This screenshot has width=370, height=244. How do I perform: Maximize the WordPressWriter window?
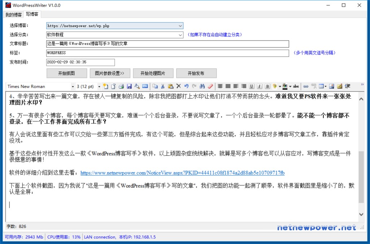tap(344, 5)
